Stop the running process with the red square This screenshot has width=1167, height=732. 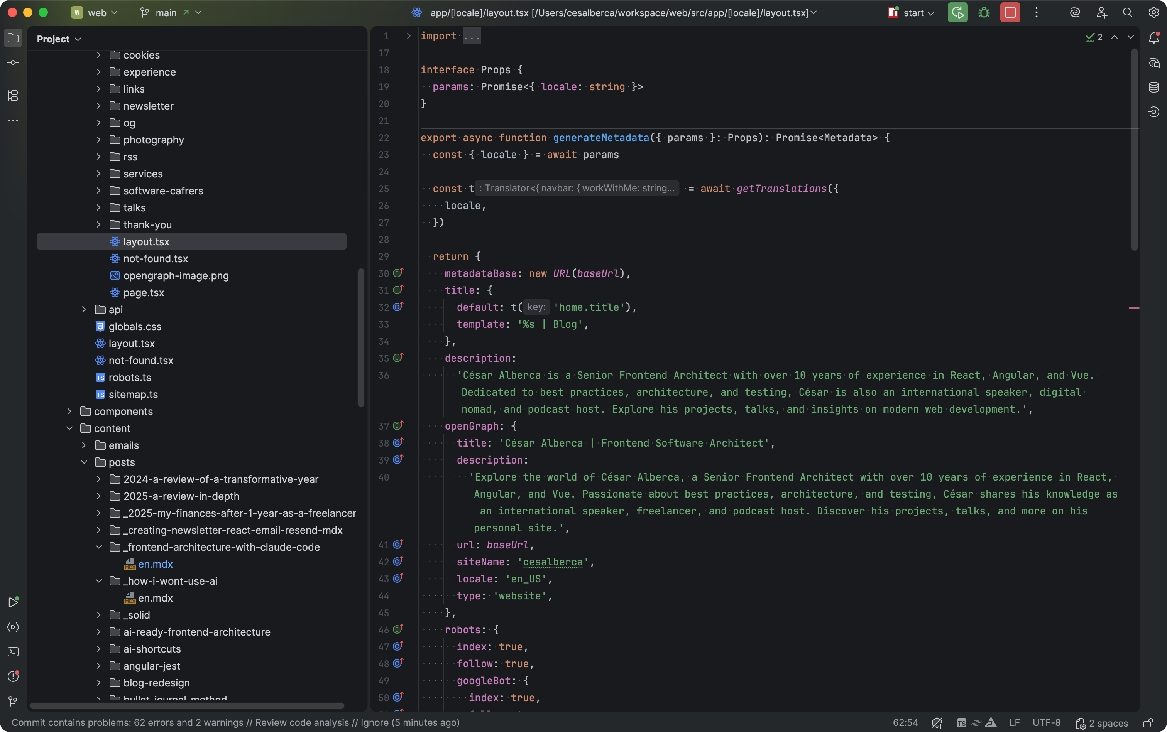pos(1010,13)
